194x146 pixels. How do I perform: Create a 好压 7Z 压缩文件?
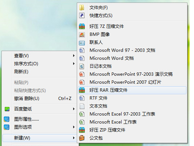132,26
